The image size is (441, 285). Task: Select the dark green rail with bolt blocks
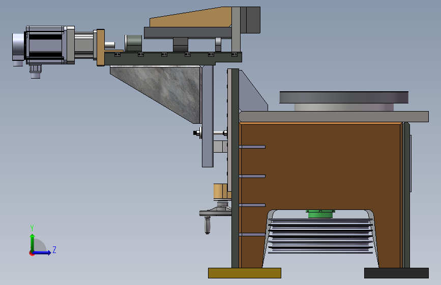click(x=173, y=58)
